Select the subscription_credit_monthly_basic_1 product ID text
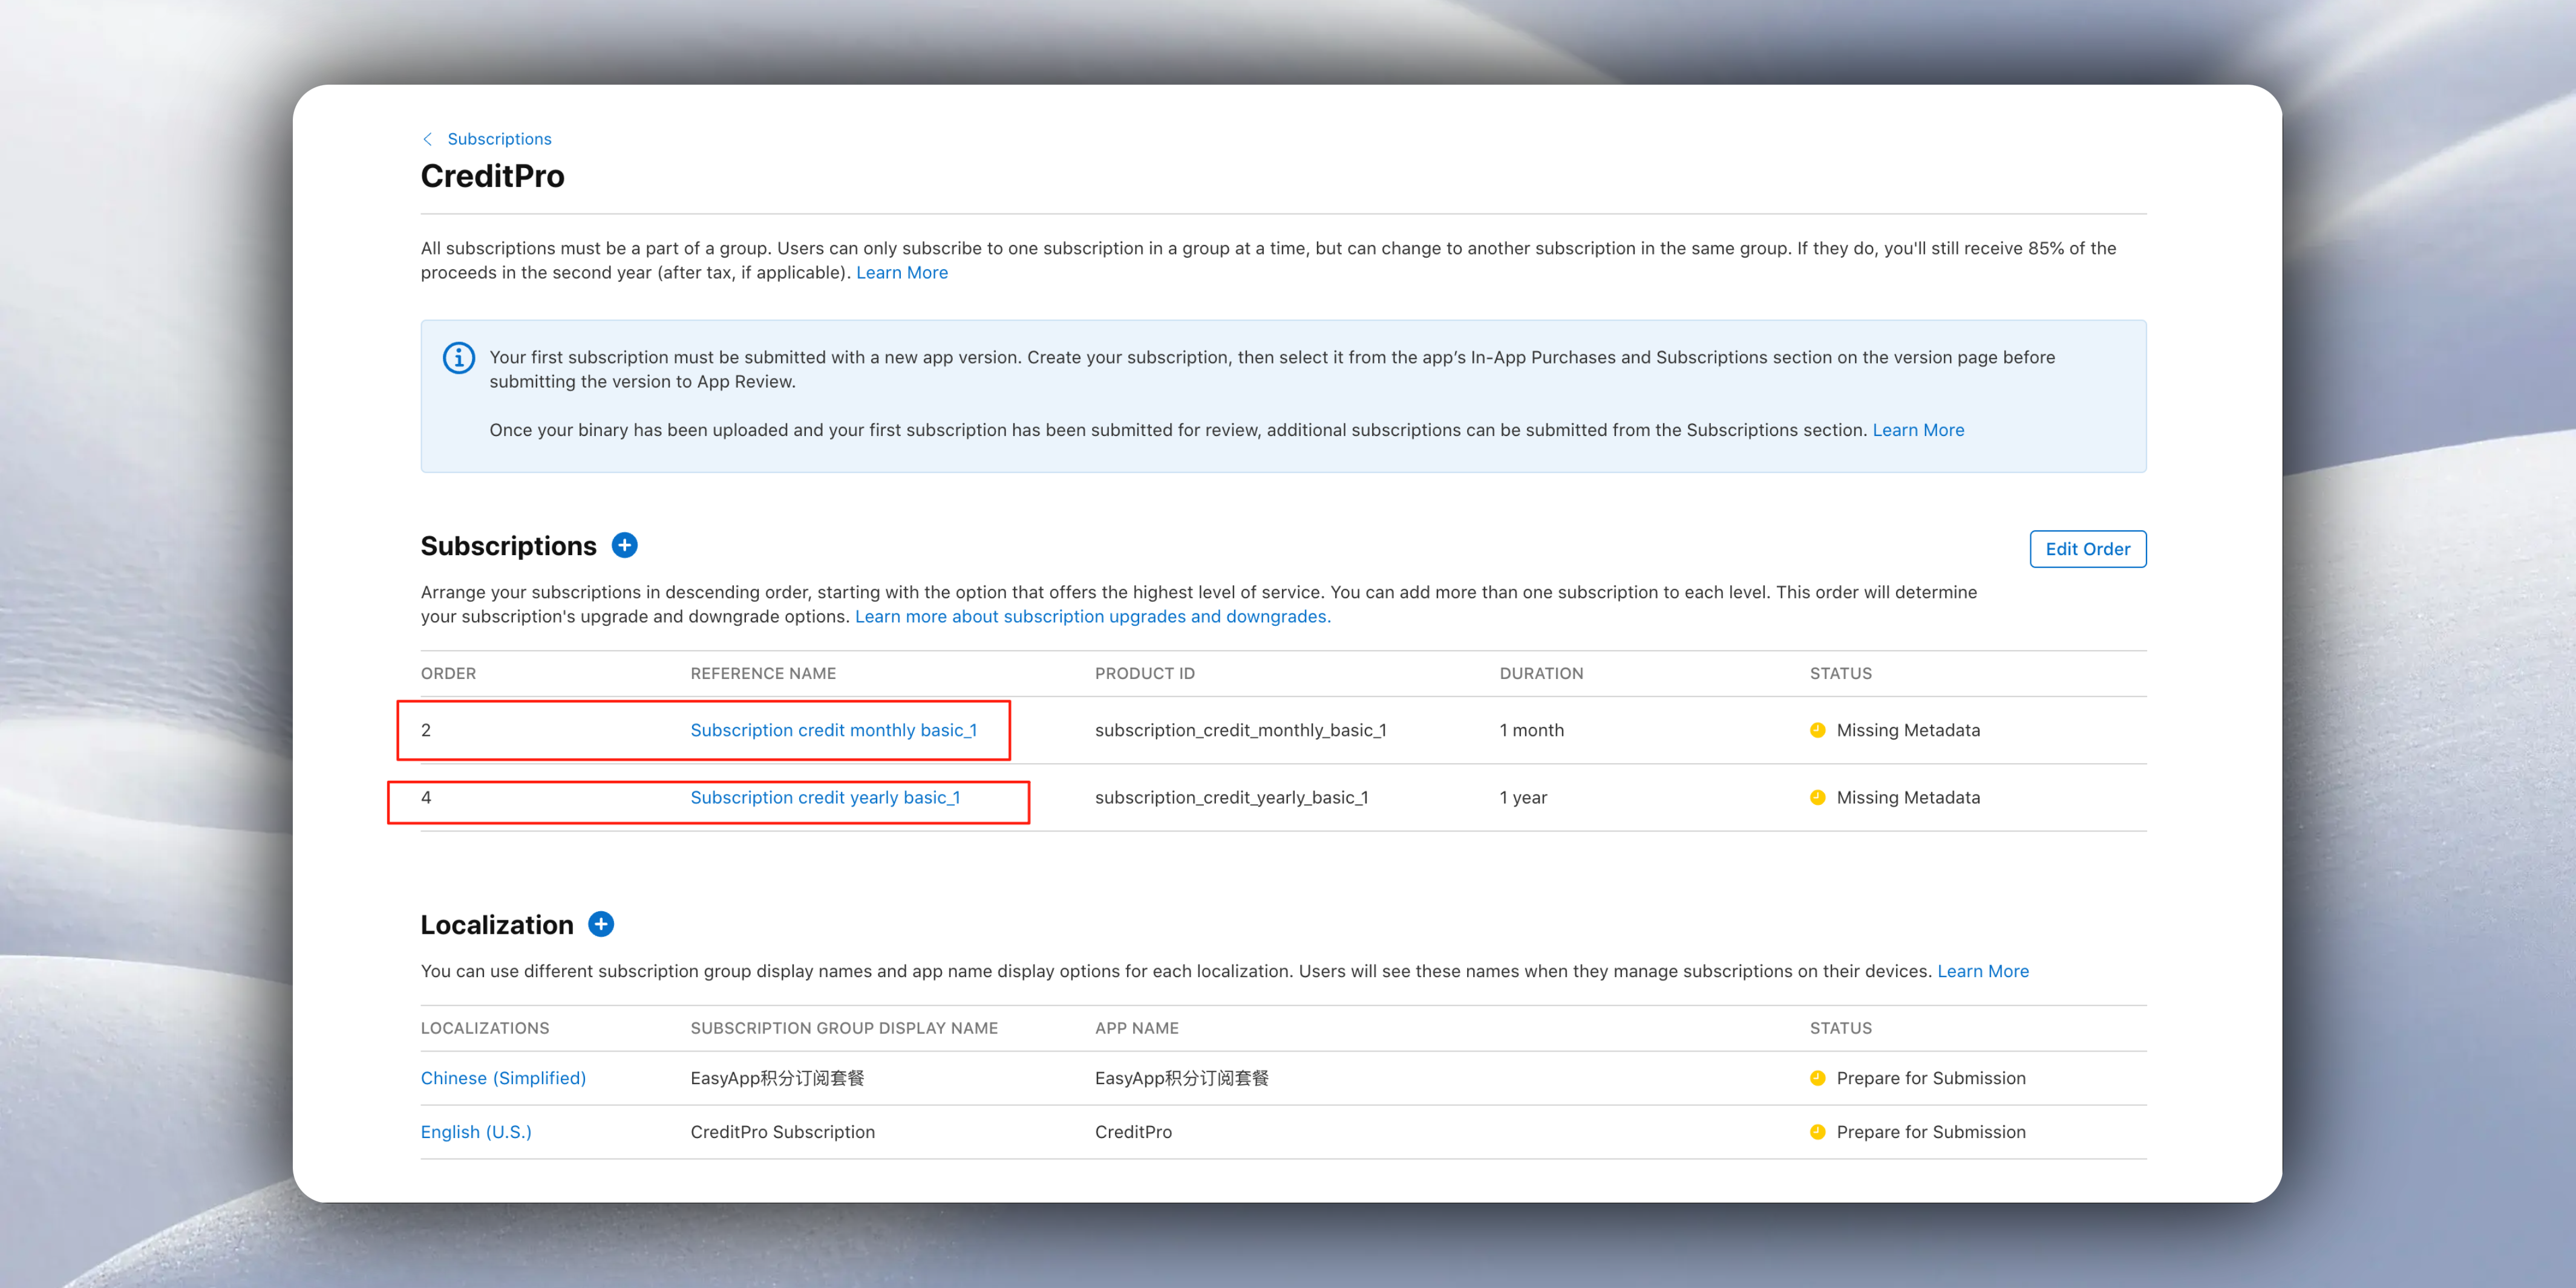Viewport: 2576px width, 1288px height. [1240, 730]
